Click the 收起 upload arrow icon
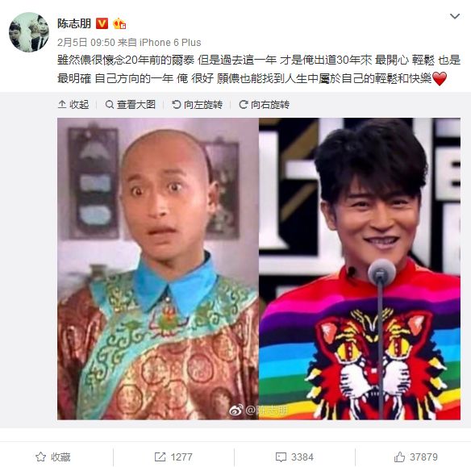Screen dimensions: 471x467 pos(62,104)
